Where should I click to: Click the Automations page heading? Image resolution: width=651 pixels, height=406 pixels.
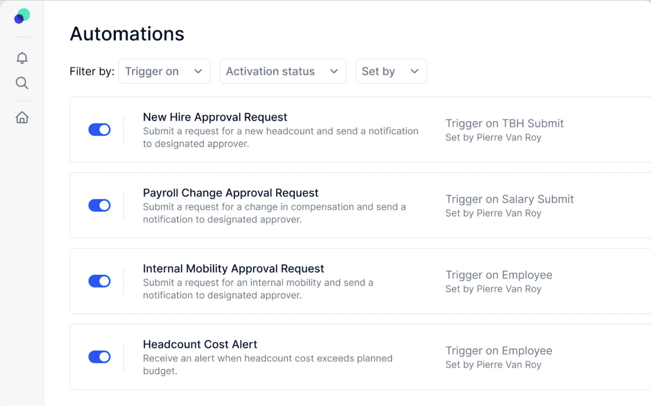click(x=127, y=34)
